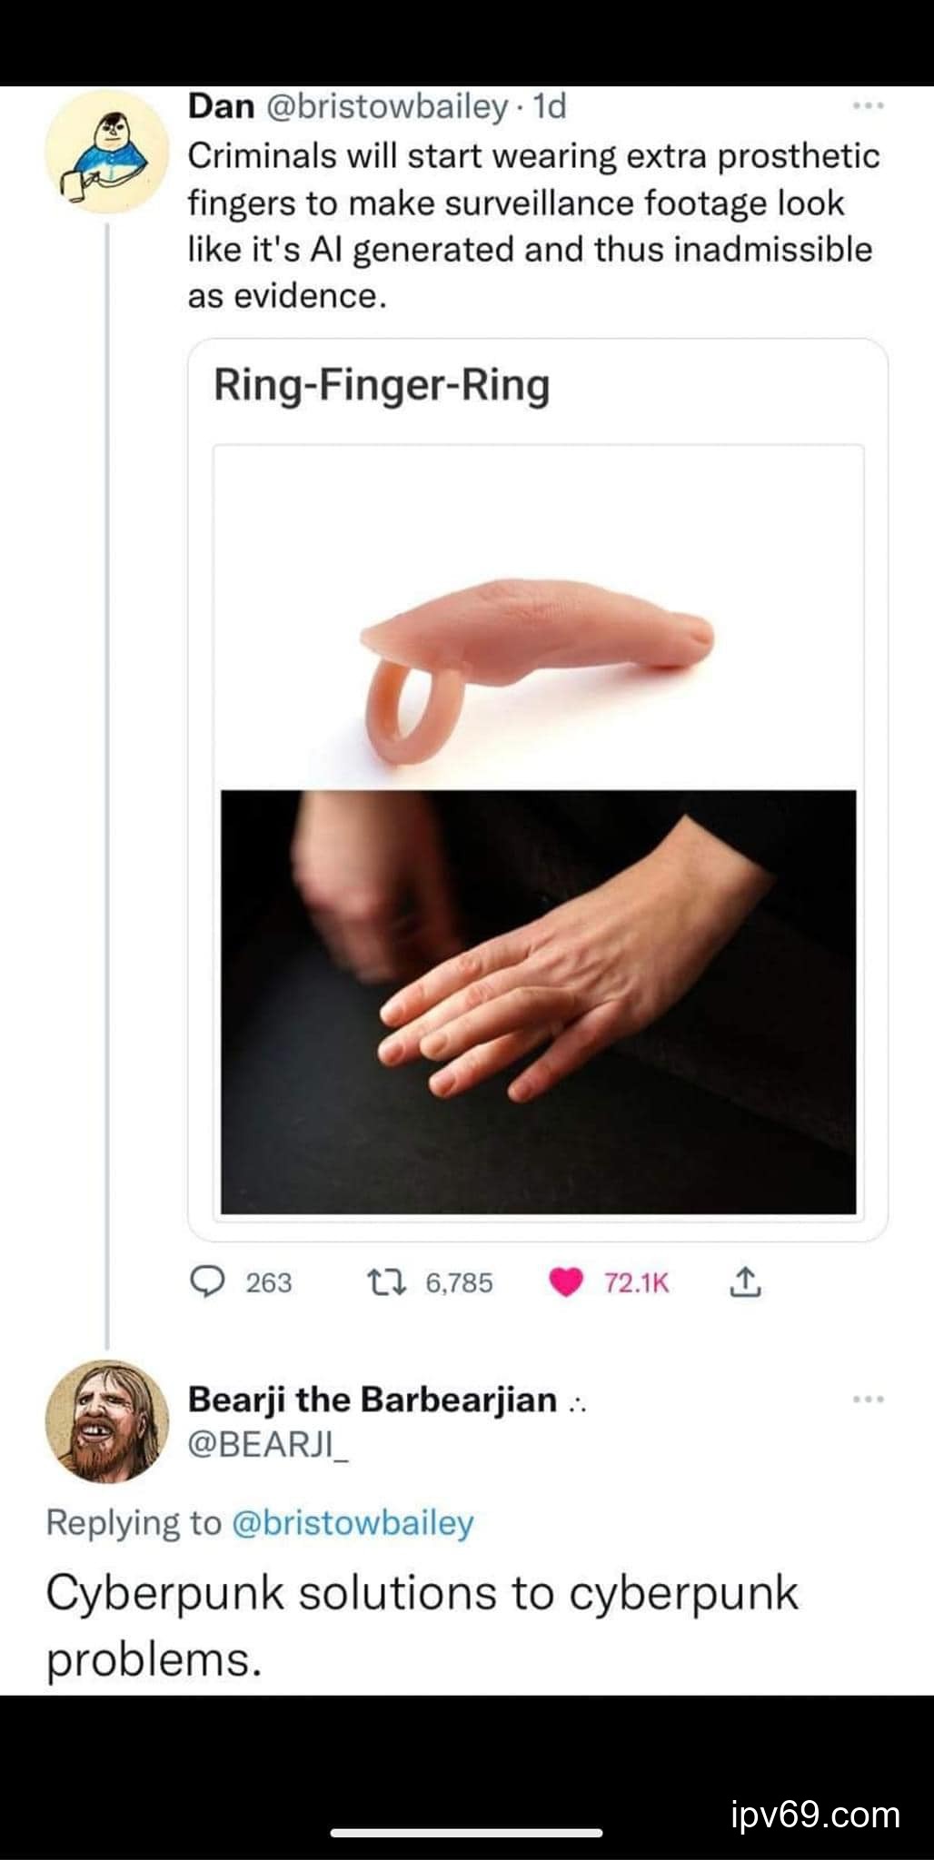Viewport: 934px width, 1860px height.
Task: Open more options on Dan's tweet
Action: (x=868, y=107)
